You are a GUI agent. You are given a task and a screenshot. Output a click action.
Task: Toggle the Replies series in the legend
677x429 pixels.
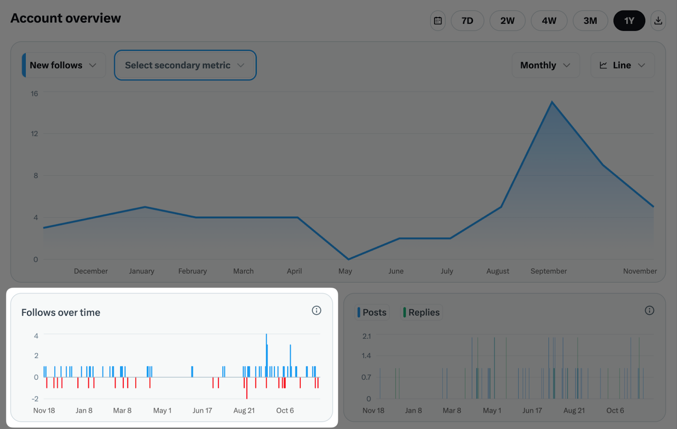click(x=421, y=312)
